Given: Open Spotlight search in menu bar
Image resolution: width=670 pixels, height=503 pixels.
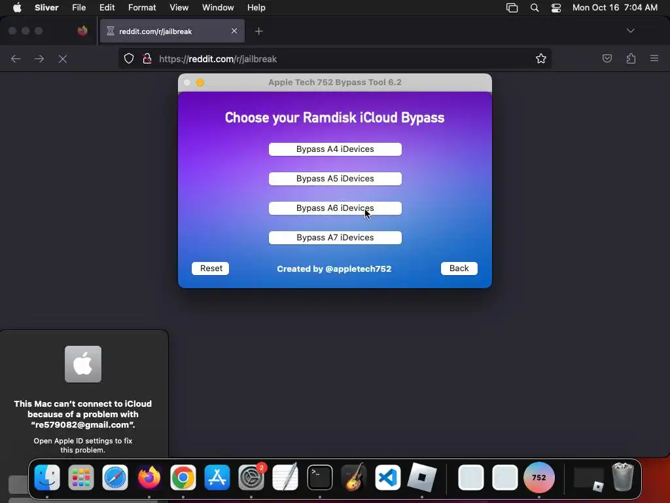Looking at the screenshot, I should (x=534, y=8).
